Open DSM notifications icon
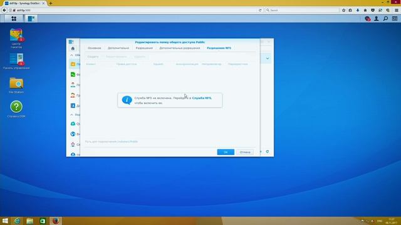The width and height of the screenshot is (401, 225). (368, 19)
